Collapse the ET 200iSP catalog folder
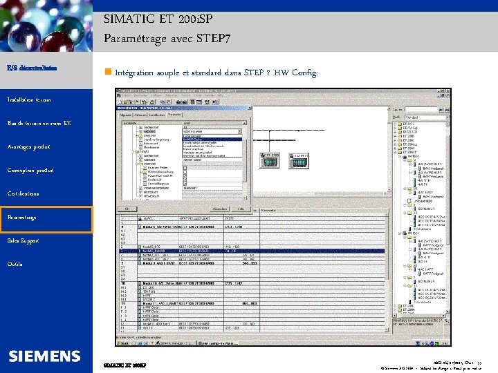This screenshot has height=373, width=498. 396,152
